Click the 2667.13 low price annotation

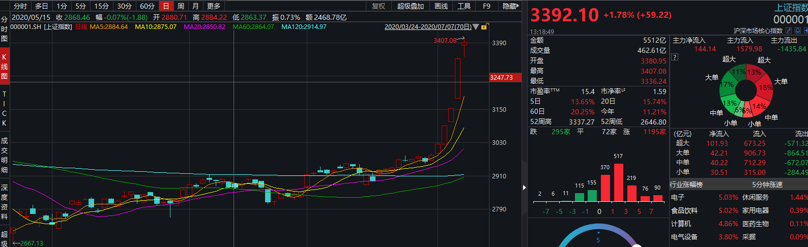tap(31, 243)
